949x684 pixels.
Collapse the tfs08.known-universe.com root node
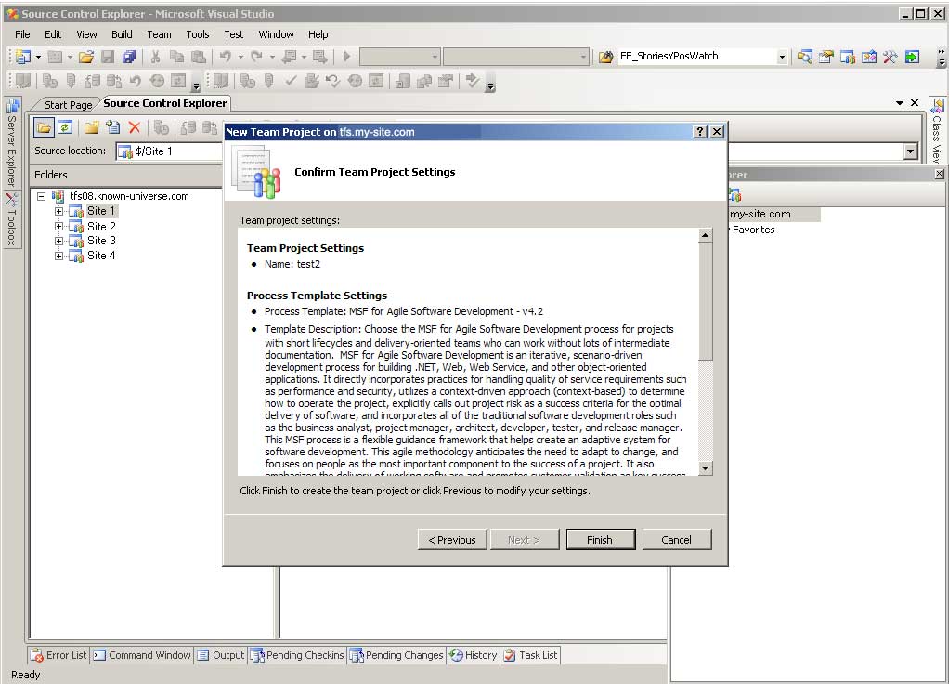[x=41, y=196]
